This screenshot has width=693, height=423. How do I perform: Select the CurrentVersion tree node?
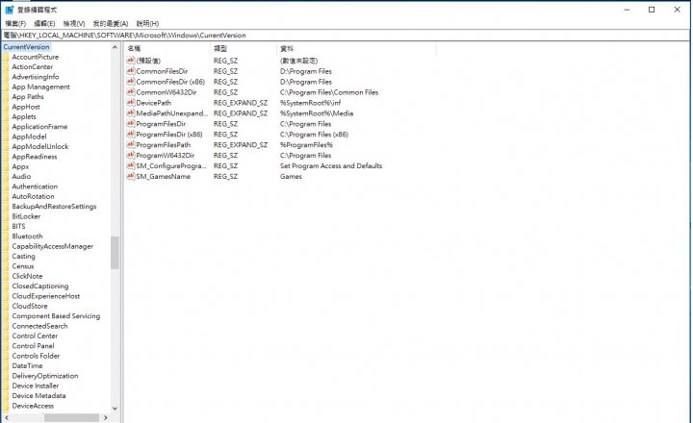[x=27, y=47]
